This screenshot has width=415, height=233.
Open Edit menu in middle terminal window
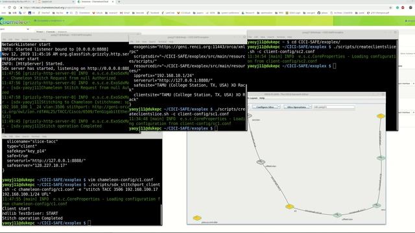coord(137,41)
